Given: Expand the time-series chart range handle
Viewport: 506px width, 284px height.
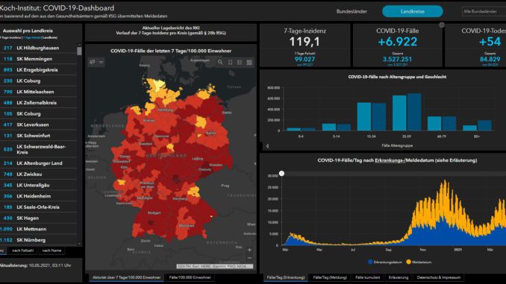Looking at the screenshot, I should [281, 174].
